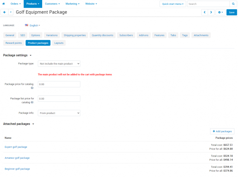
Task: Click the Add packages button
Action: click(x=222, y=131)
